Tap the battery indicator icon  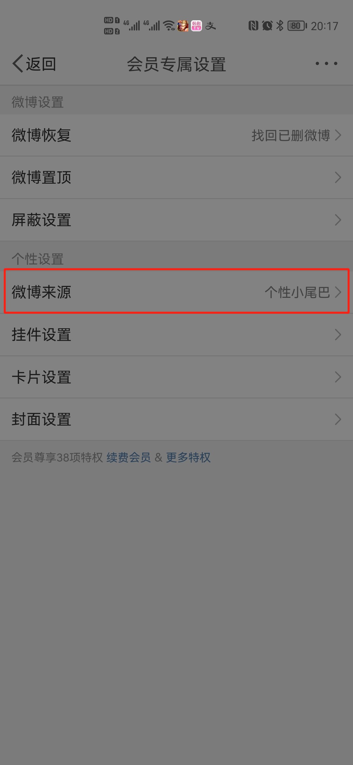click(297, 26)
